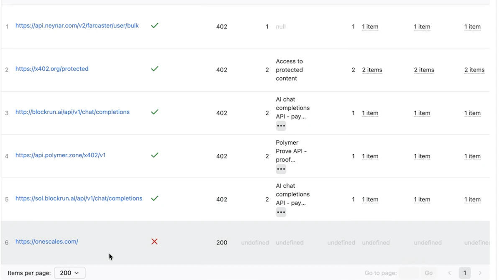
Task: Go to the next page arrow
Action: 480,273
